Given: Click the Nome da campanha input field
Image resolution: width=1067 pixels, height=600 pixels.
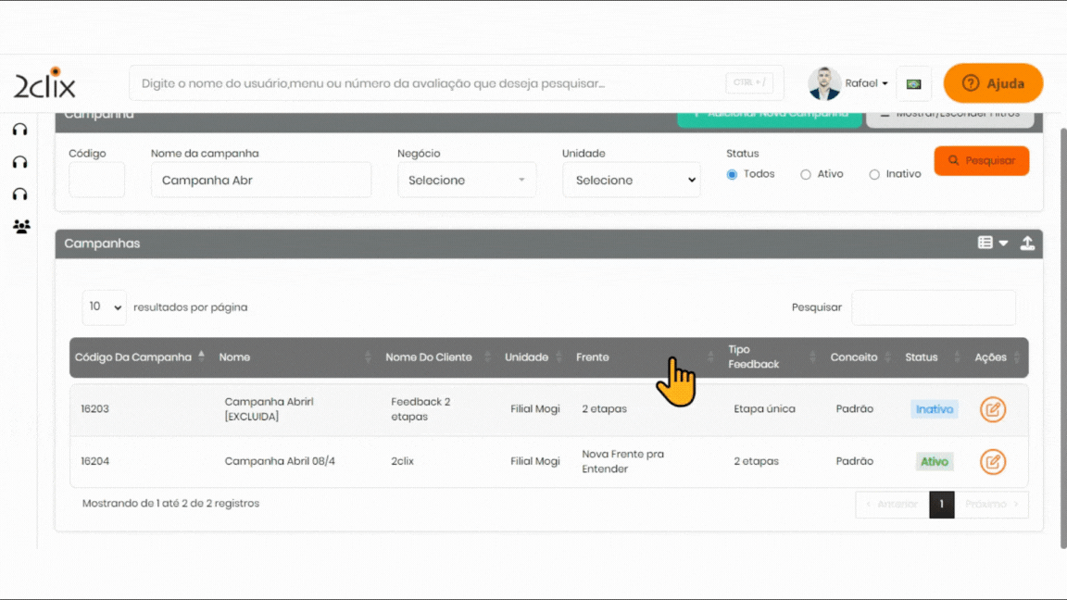Looking at the screenshot, I should click(260, 180).
